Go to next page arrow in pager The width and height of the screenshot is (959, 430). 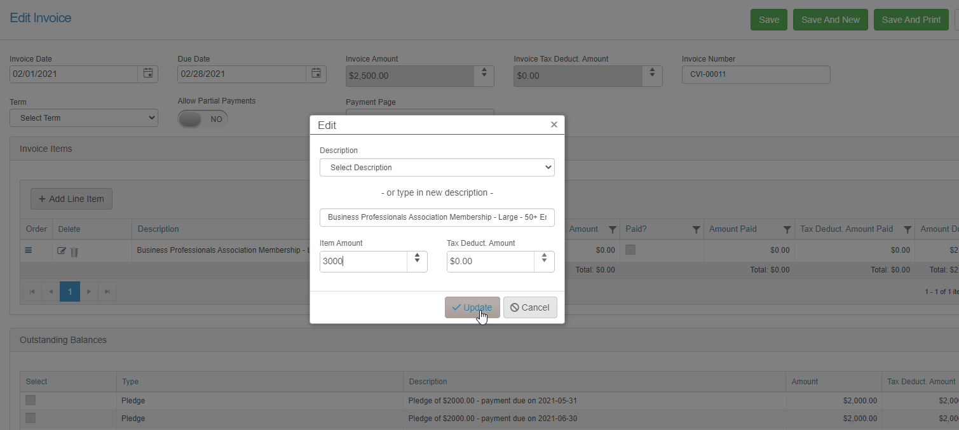[89, 292]
